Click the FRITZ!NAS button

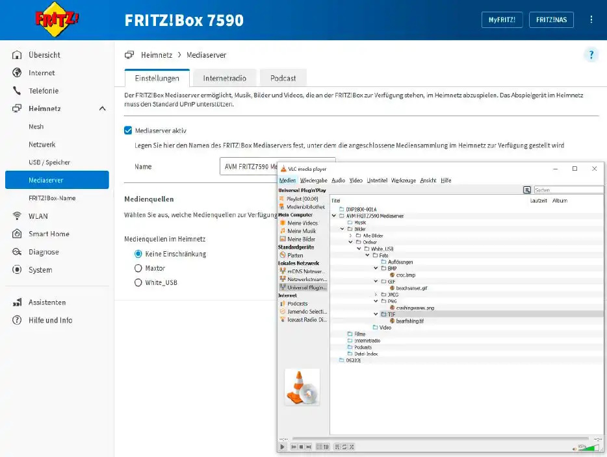[551, 19]
